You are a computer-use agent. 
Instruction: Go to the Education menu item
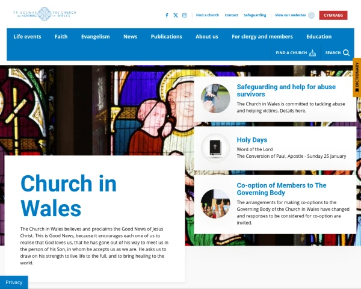click(318, 37)
